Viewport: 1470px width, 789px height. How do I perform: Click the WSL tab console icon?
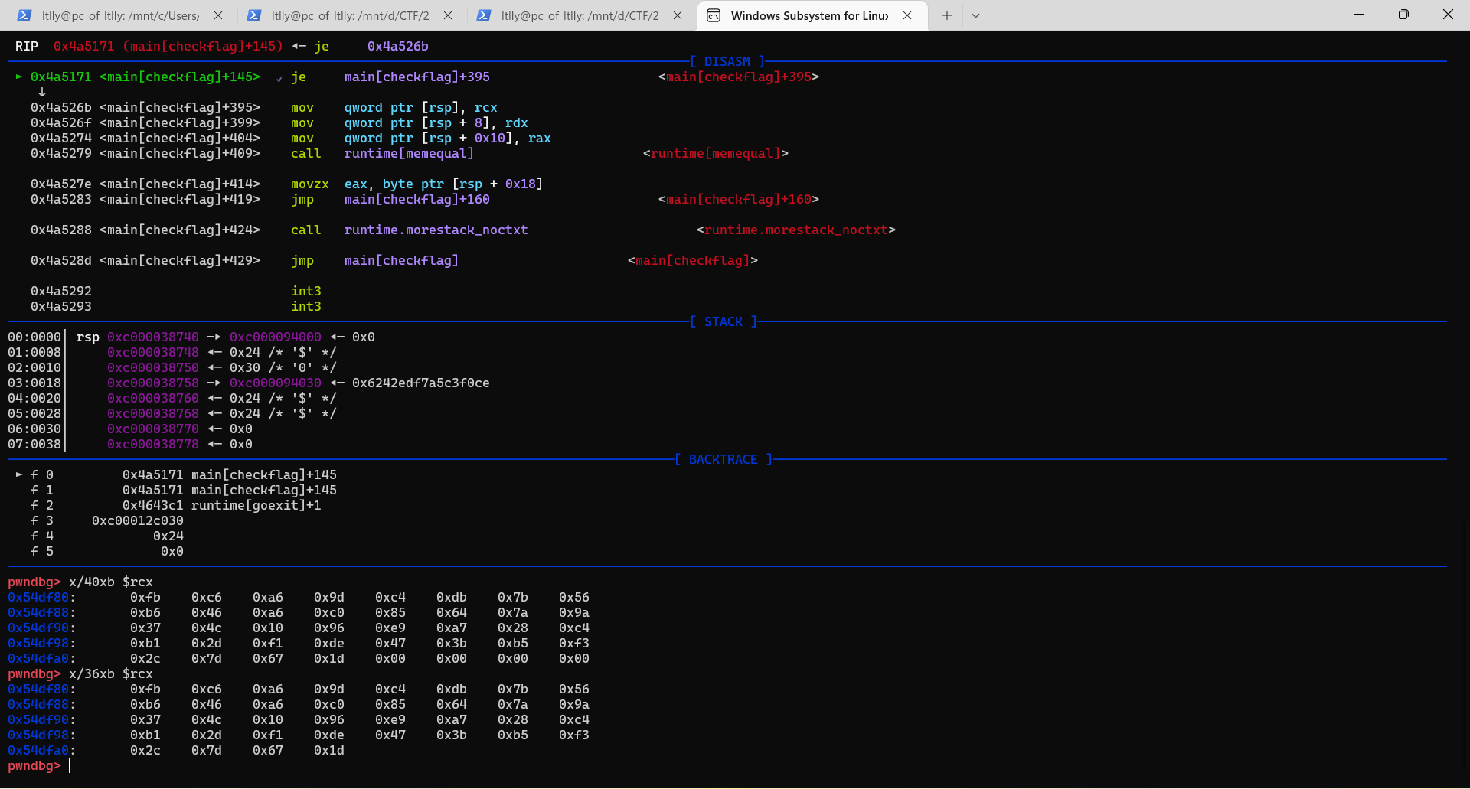click(x=714, y=15)
